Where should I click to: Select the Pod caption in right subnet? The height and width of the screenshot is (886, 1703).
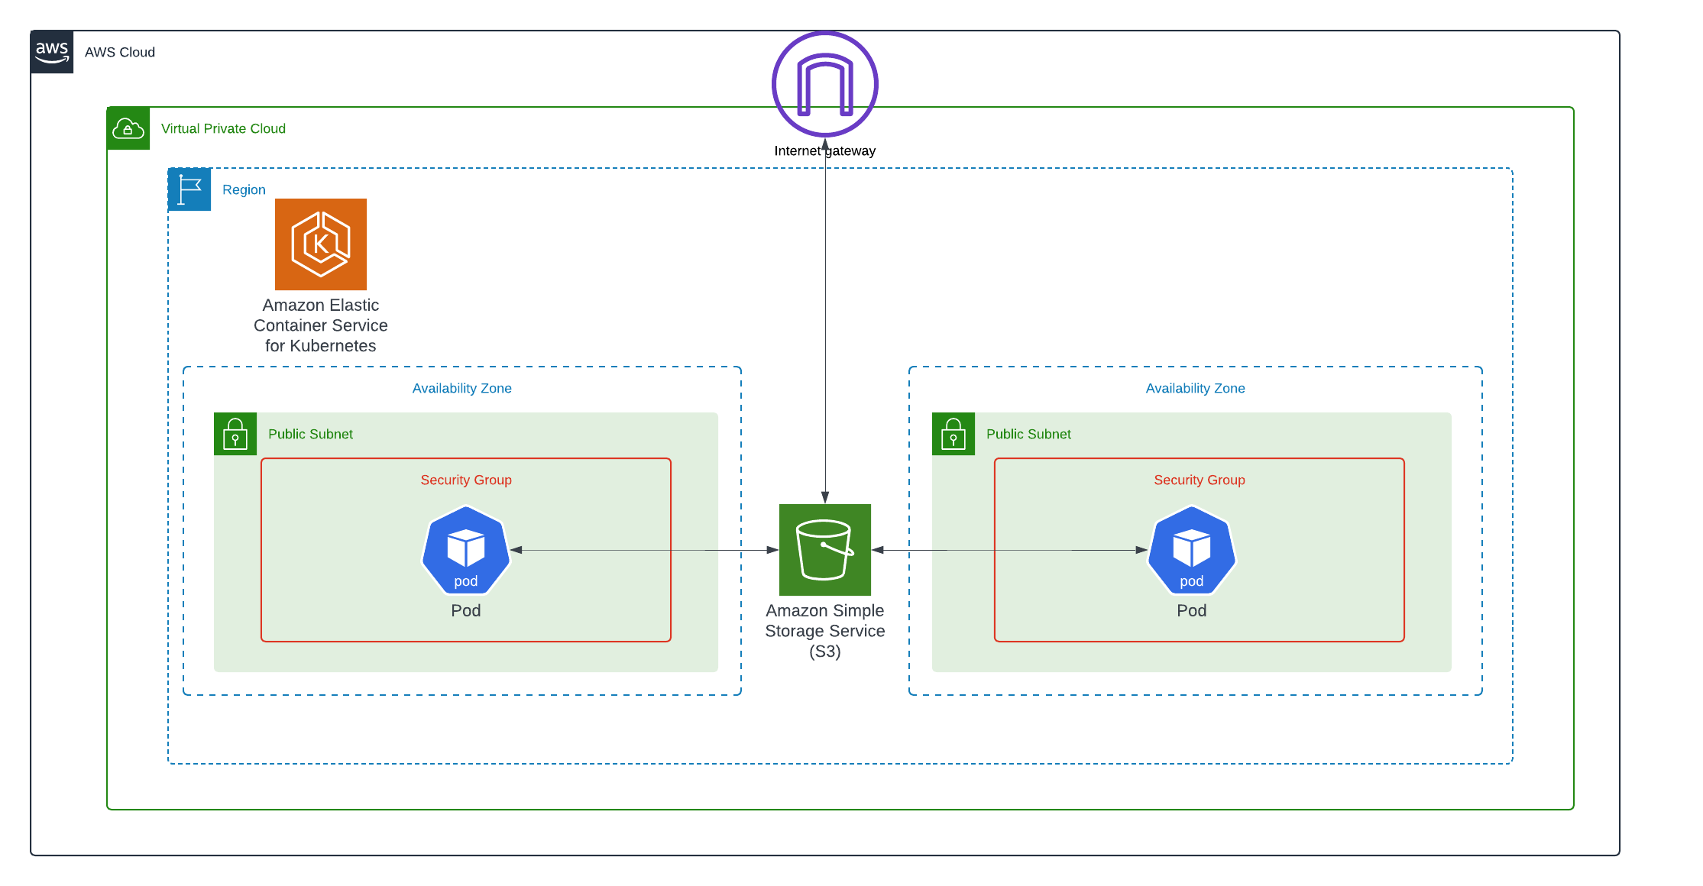click(x=1192, y=610)
